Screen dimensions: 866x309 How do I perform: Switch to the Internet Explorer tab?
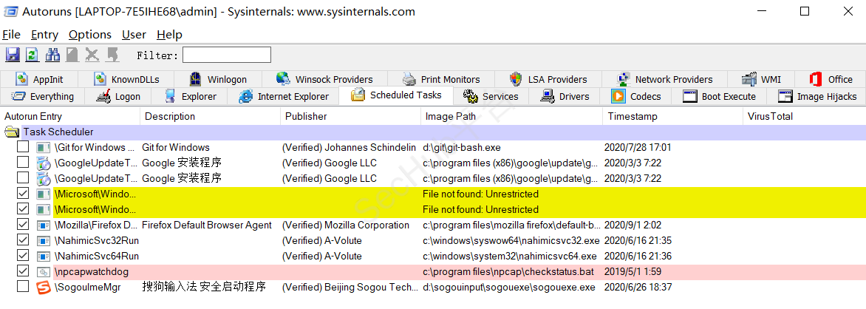[x=283, y=96]
